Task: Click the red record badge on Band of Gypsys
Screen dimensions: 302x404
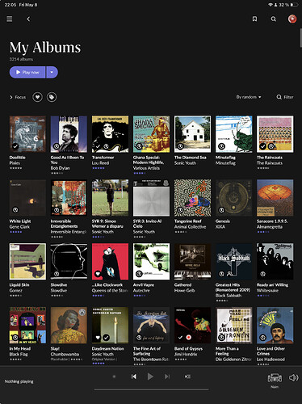Action: [x=189, y=338]
